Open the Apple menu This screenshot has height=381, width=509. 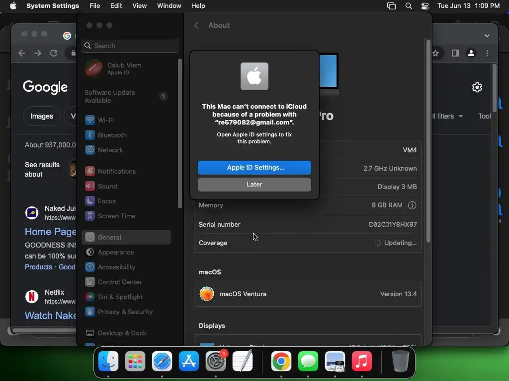pos(13,6)
